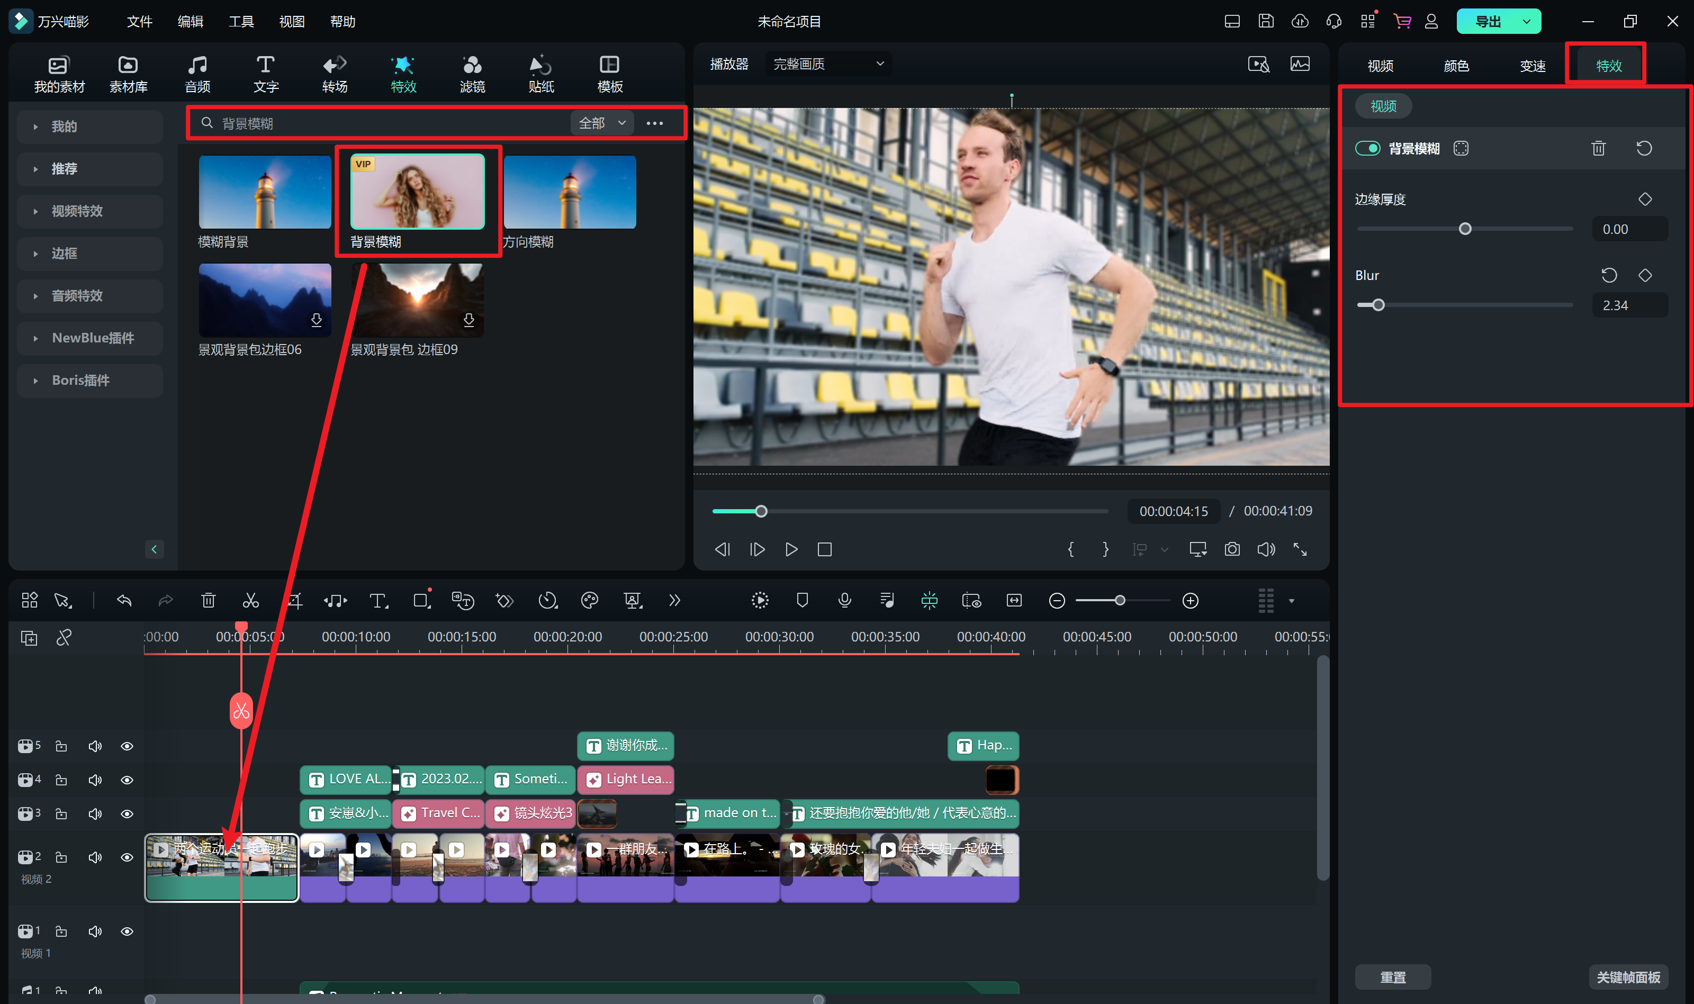Zoom in the timeline with plus icon
The width and height of the screenshot is (1694, 1004).
pyautogui.click(x=1190, y=600)
